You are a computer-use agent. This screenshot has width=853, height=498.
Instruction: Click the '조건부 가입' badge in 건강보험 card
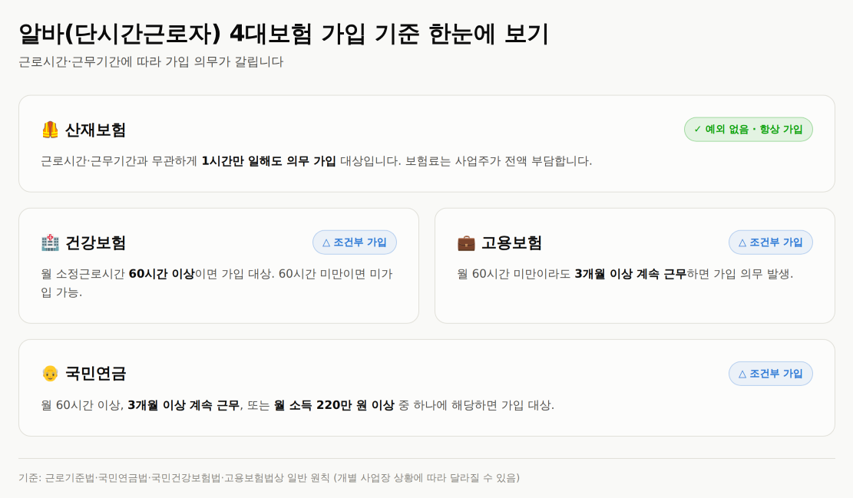pos(355,242)
